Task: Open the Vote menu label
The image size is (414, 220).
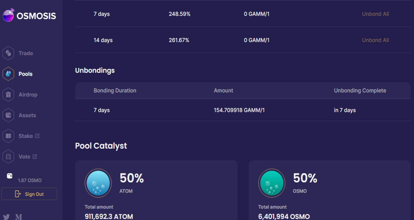Action: pyautogui.click(x=24, y=157)
